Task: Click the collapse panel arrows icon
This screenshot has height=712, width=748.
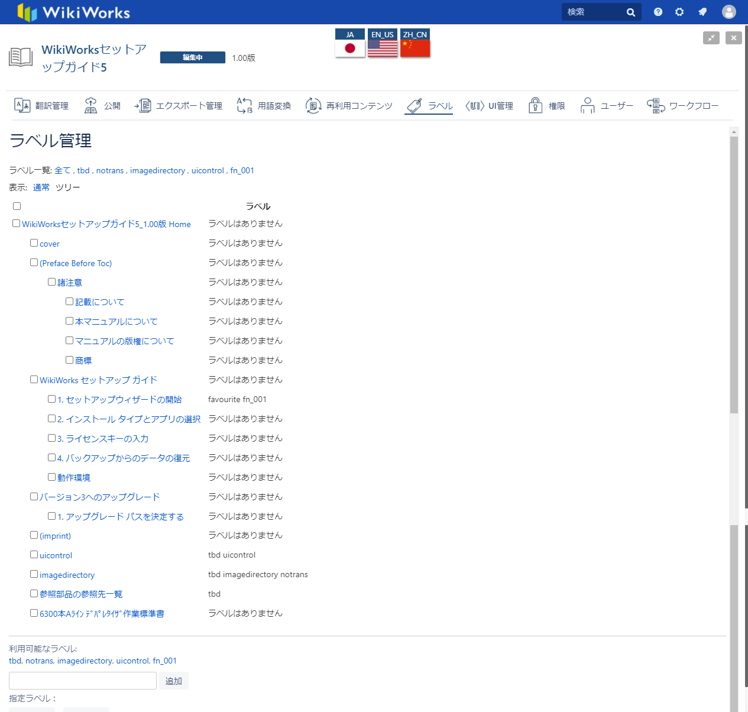Action: click(711, 38)
